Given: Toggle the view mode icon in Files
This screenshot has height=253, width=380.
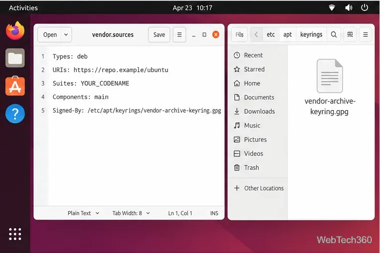Looking at the screenshot, I should (x=350, y=35).
